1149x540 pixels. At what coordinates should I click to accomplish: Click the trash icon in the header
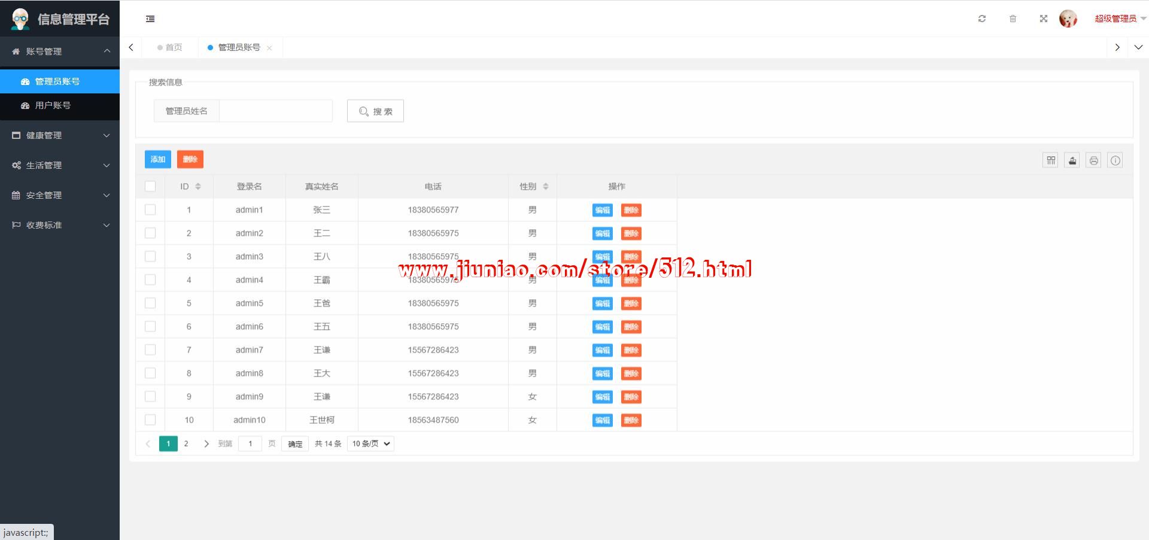pos(1013,19)
